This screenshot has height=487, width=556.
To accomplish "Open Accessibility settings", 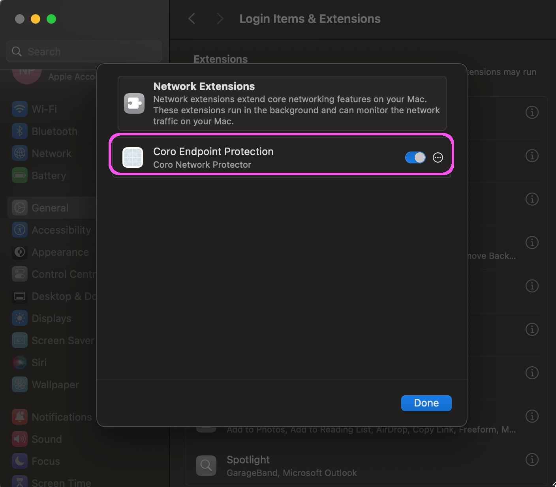I will pos(61,230).
